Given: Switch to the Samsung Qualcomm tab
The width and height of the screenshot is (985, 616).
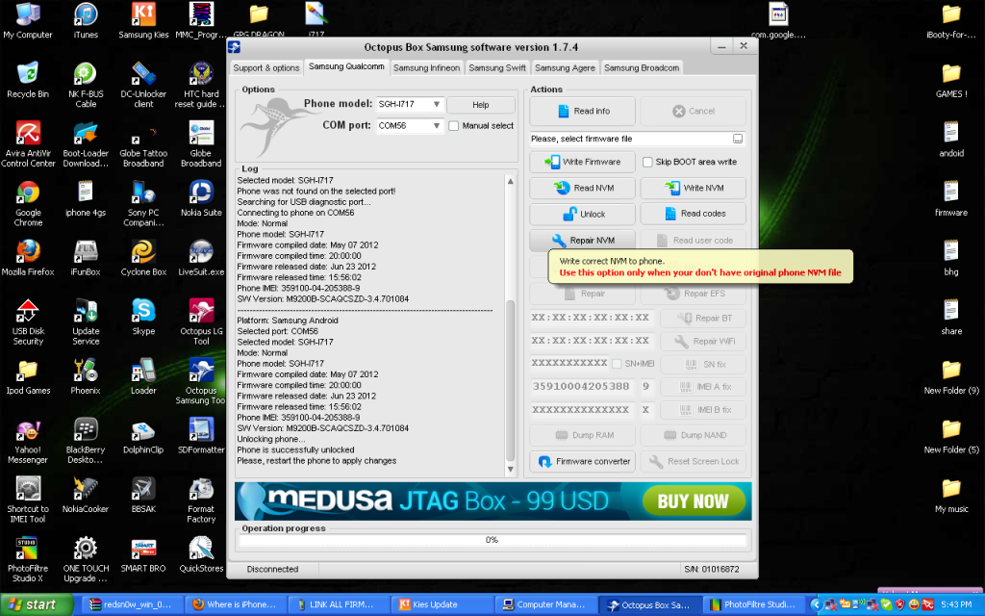Looking at the screenshot, I should (x=346, y=66).
